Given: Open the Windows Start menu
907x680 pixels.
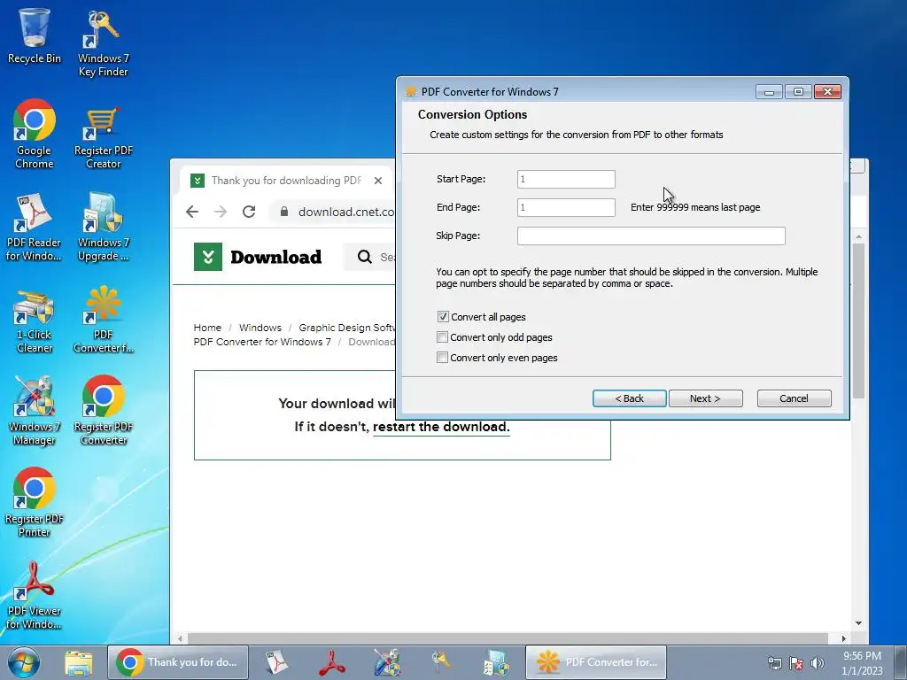Looking at the screenshot, I should coord(24,662).
